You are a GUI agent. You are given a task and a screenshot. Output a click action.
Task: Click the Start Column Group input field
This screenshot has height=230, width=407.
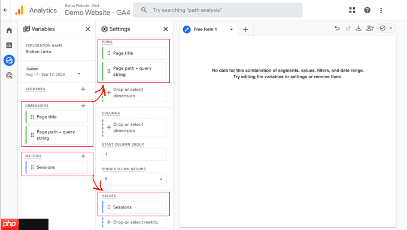pos(135,154)
